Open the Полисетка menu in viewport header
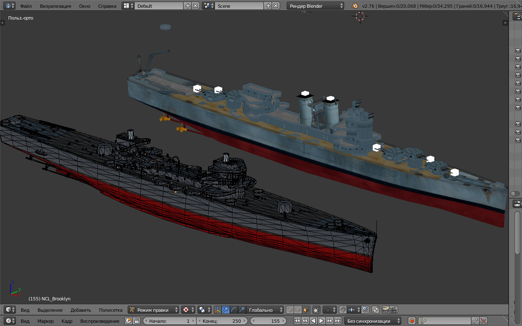 [x=111, y=310]
